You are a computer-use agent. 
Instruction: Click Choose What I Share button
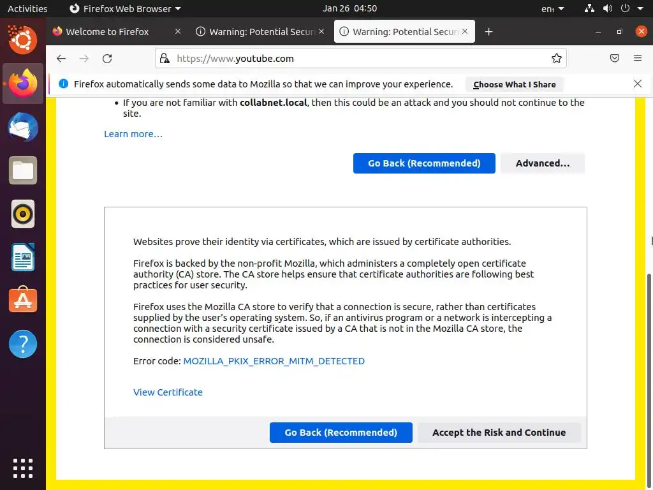(515, 85)
